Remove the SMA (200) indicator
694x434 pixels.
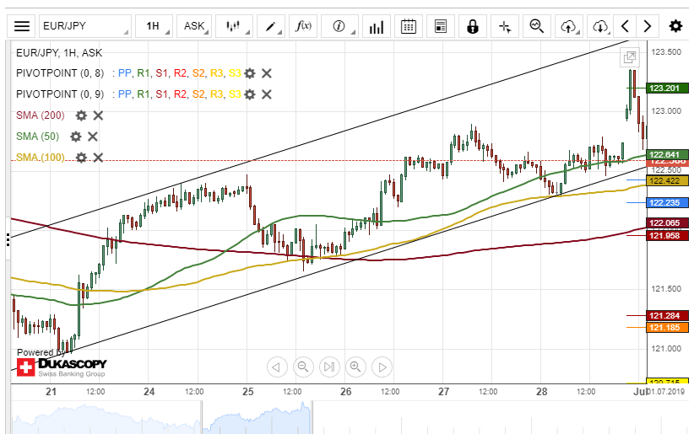(x=98, y=115)
